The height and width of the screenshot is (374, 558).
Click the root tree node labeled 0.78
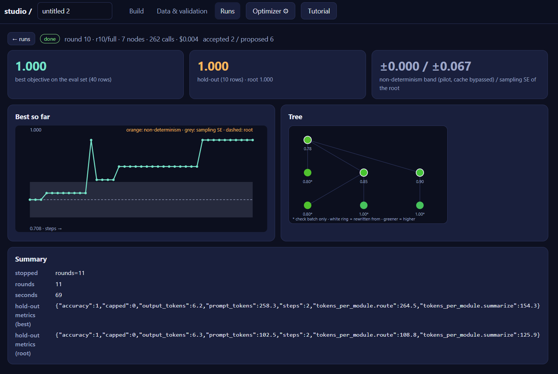308,140
